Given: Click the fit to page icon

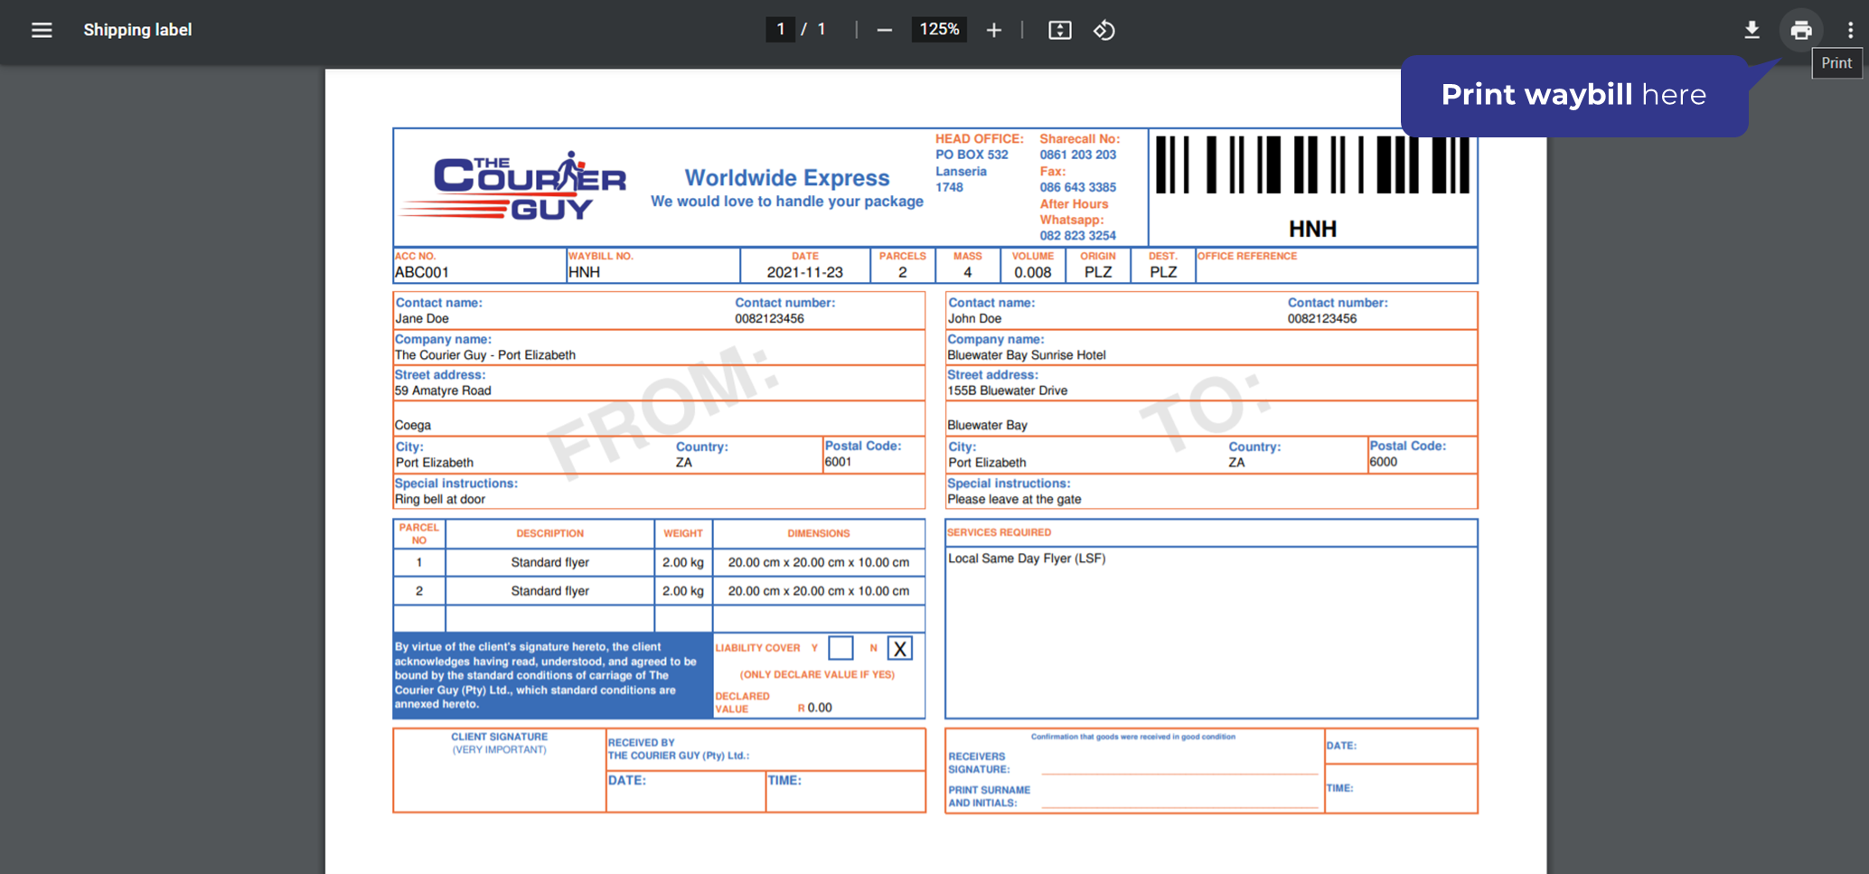Looking at the screenshot, I should tap(1060, 30).
